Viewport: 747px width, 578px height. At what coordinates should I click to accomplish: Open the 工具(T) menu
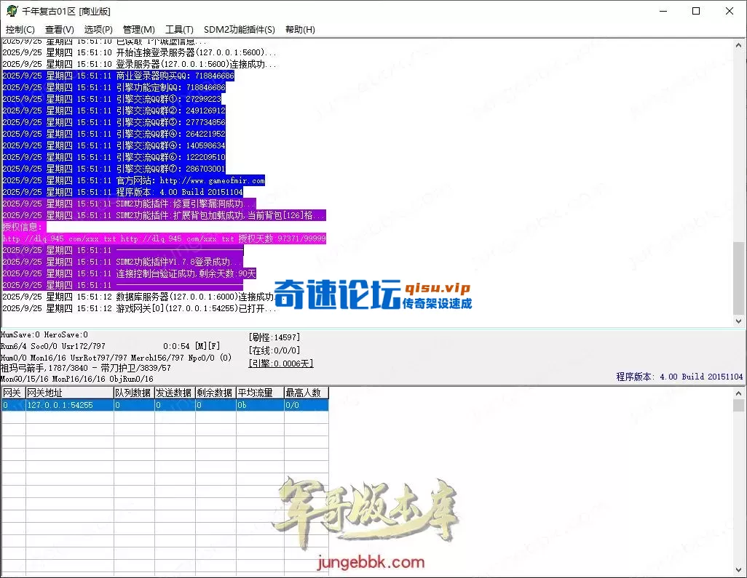click(179, 30)
